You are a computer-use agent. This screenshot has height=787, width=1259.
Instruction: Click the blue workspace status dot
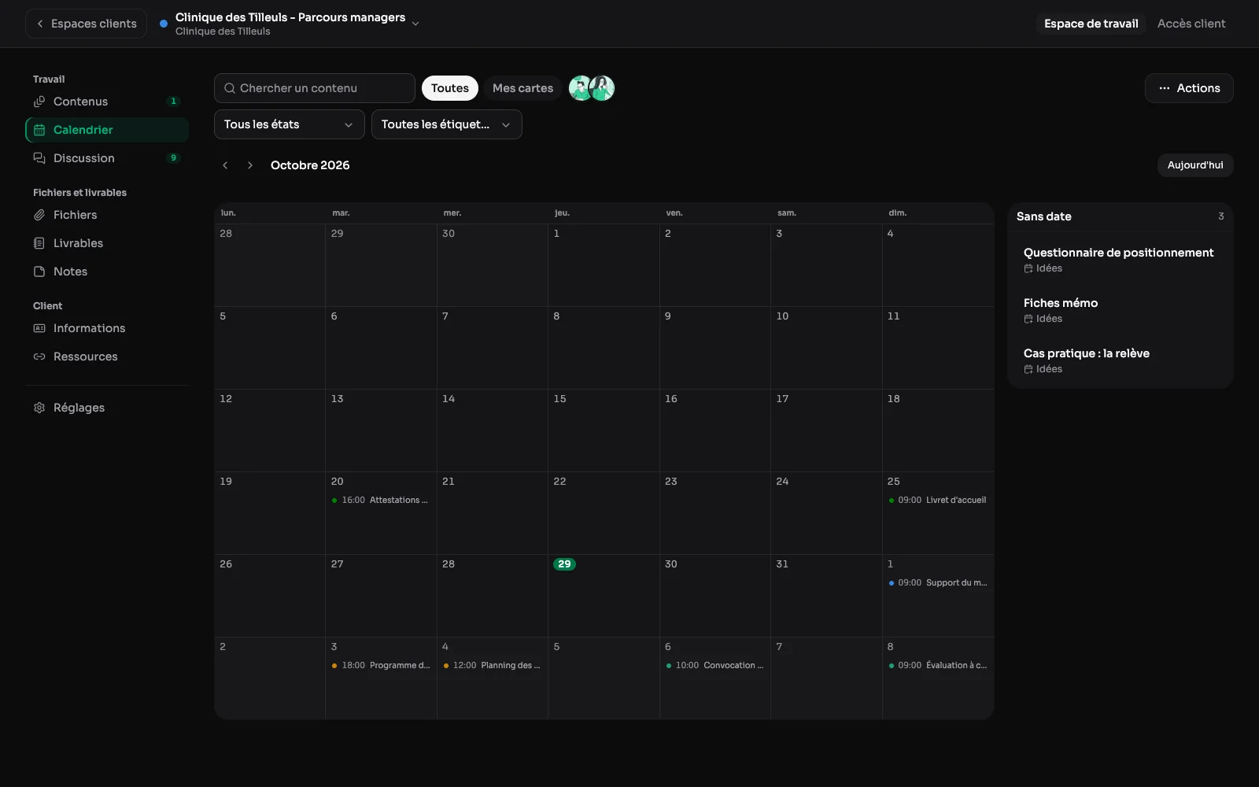164,24
